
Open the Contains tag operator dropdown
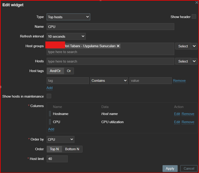click(x=109, y=81)
